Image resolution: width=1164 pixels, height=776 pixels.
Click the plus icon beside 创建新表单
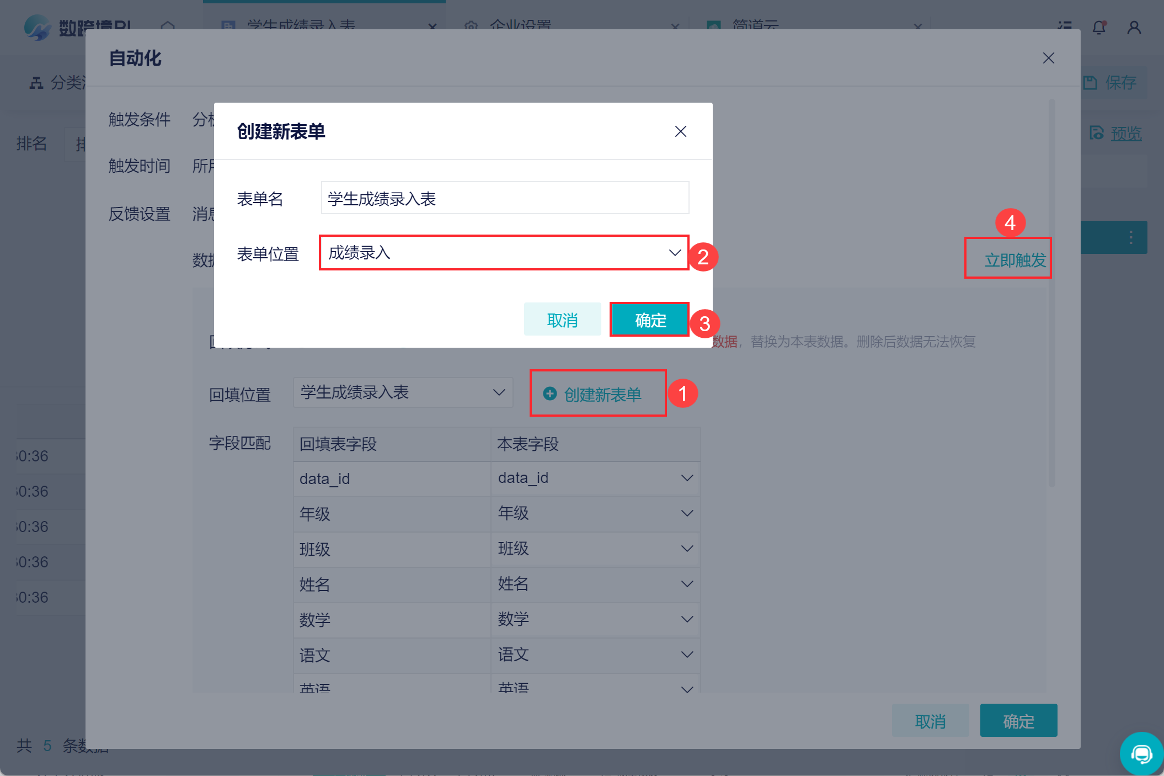pos(549,394)
